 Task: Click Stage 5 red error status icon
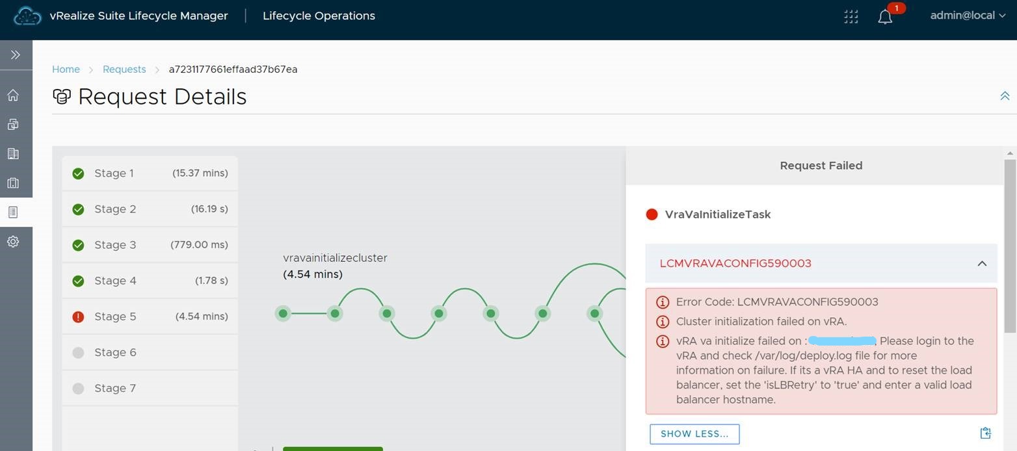point(78,316)
